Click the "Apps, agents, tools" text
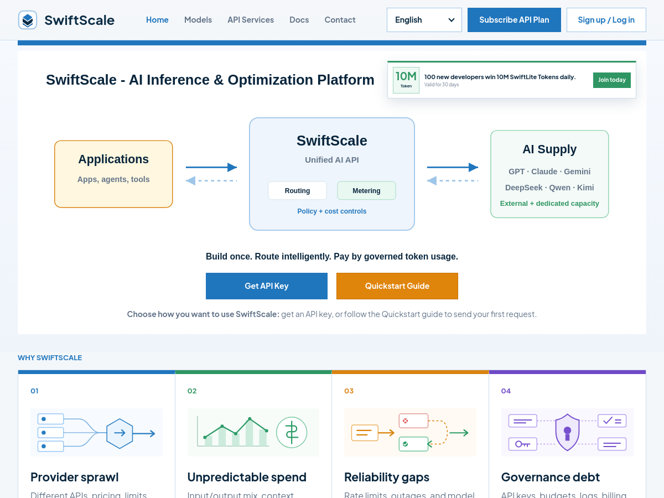The width and height of the screenshot is (664, 498). coord(113,179)
